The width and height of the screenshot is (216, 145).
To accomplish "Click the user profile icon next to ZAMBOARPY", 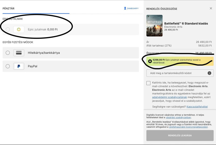I will 125,8.
